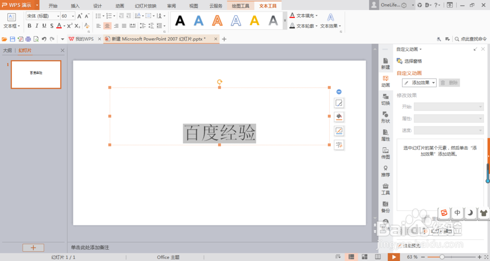Toggle bold formatting
Viewport: 490px width, 261px height.
[x=29, y=26]
